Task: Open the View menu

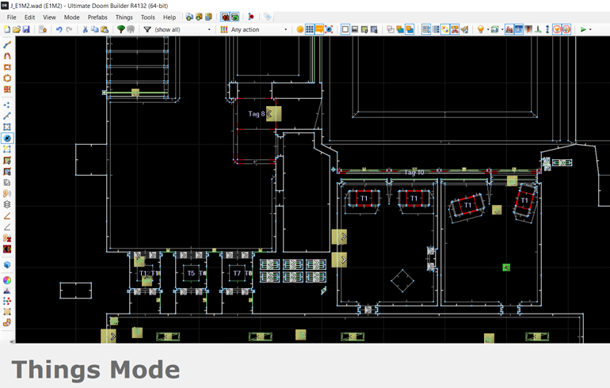Action: point(49,17)
